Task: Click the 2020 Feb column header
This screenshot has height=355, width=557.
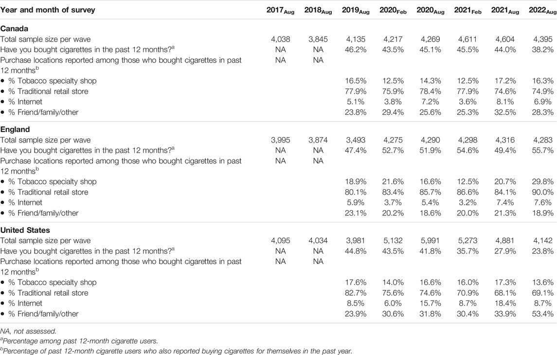Action: pos(393,10)
